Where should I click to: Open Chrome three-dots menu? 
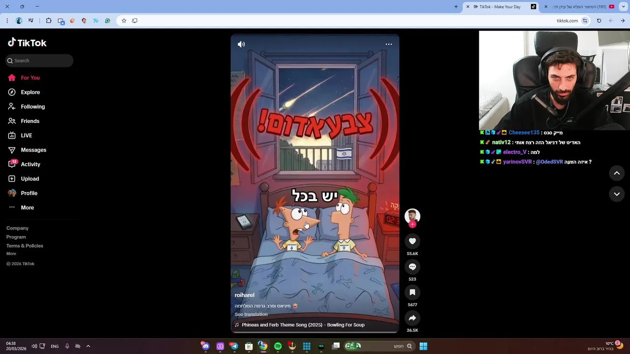click(x=7, y=21)
